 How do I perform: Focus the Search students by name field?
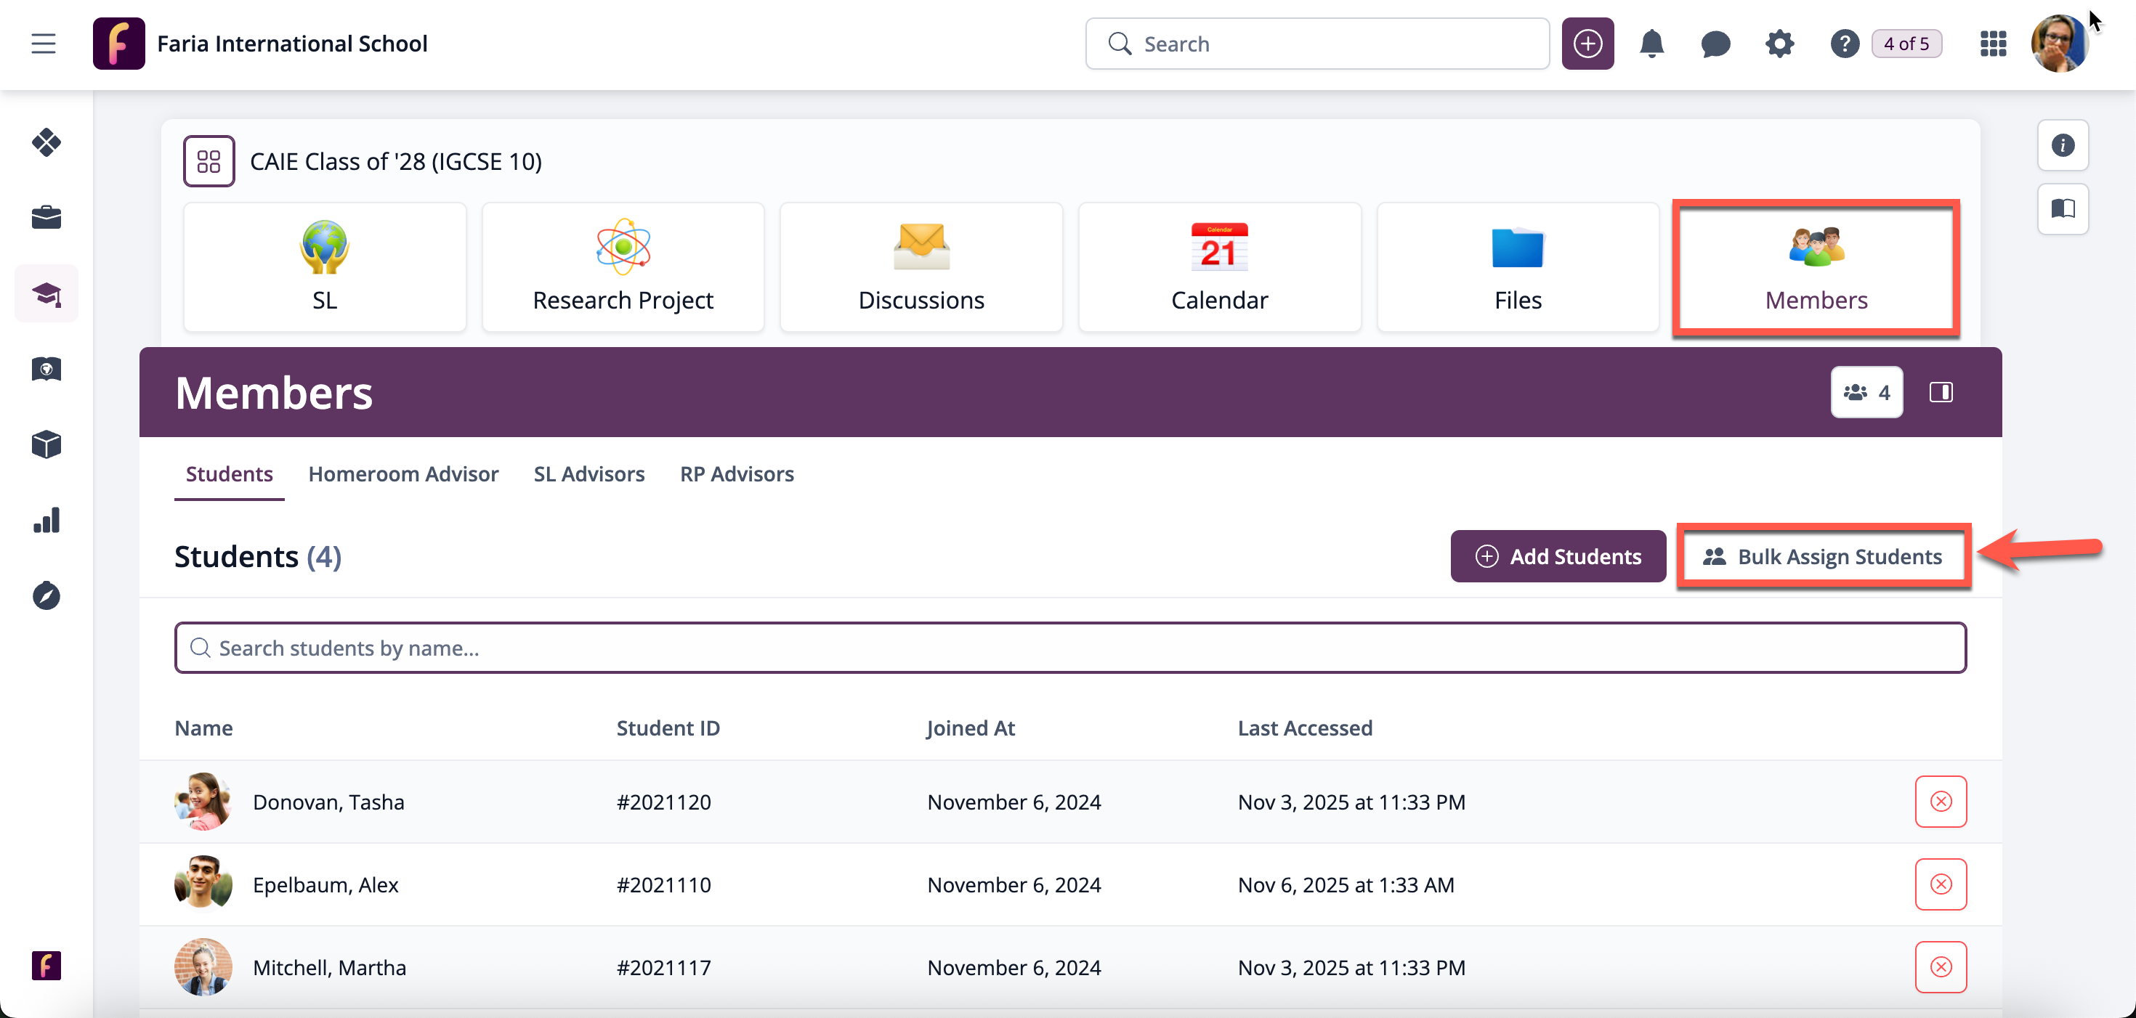pos(1069,648)
